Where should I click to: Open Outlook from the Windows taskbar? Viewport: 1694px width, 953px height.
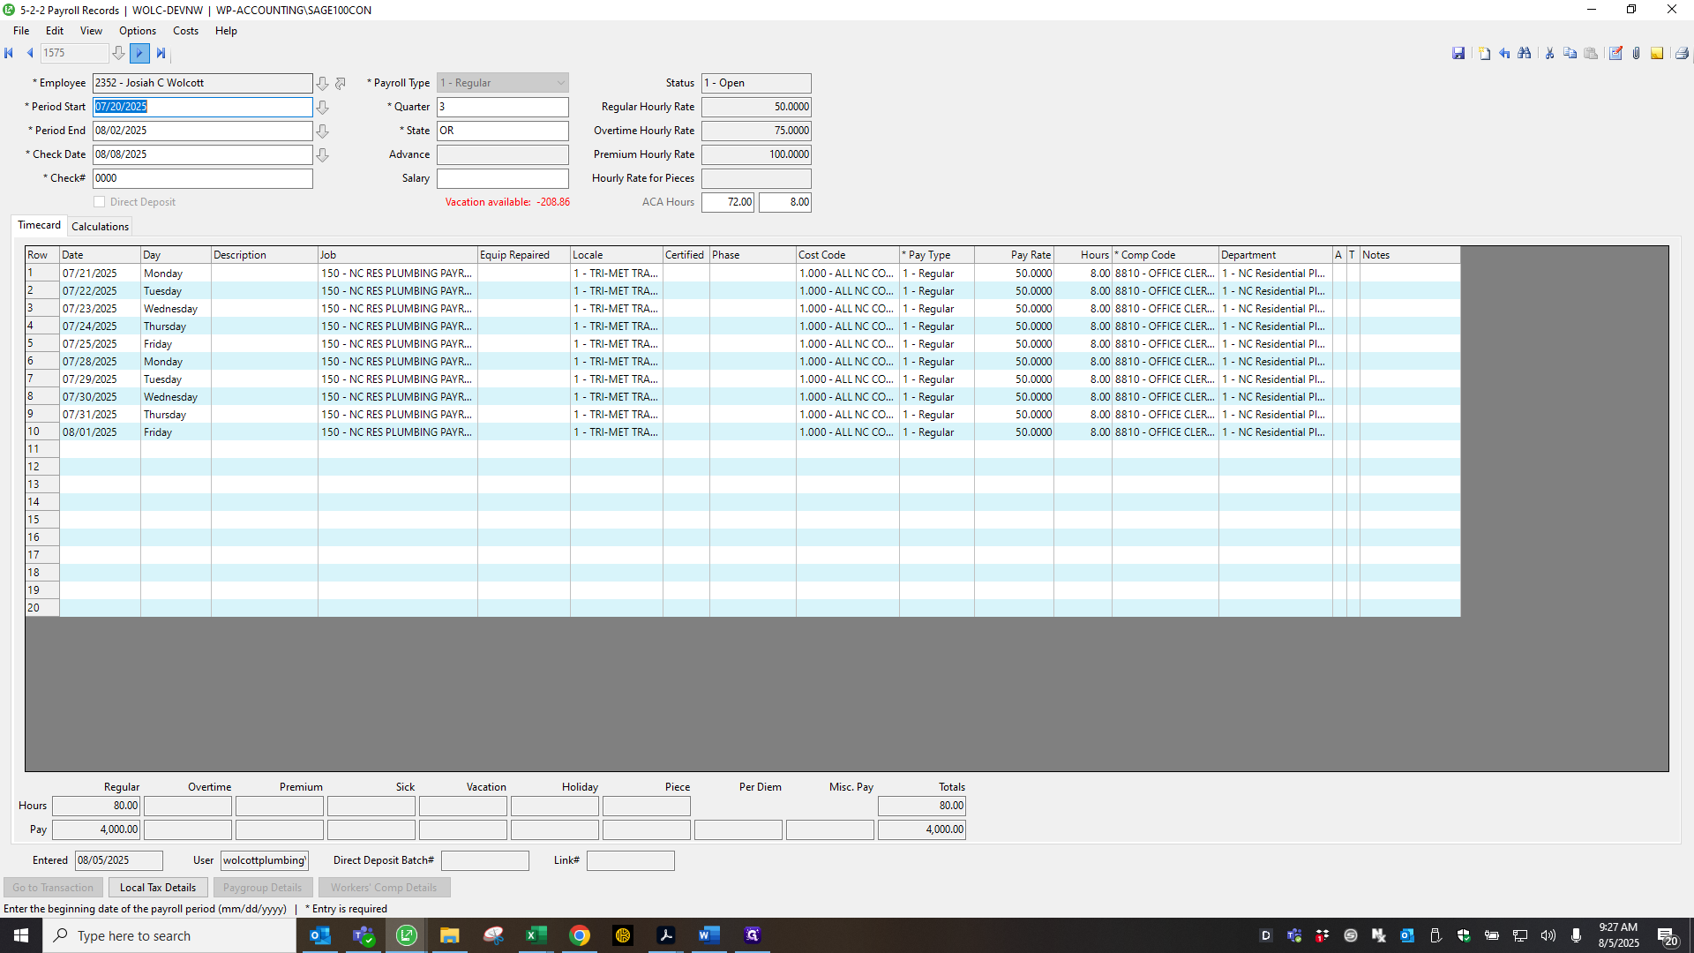(x=320, y=935)
